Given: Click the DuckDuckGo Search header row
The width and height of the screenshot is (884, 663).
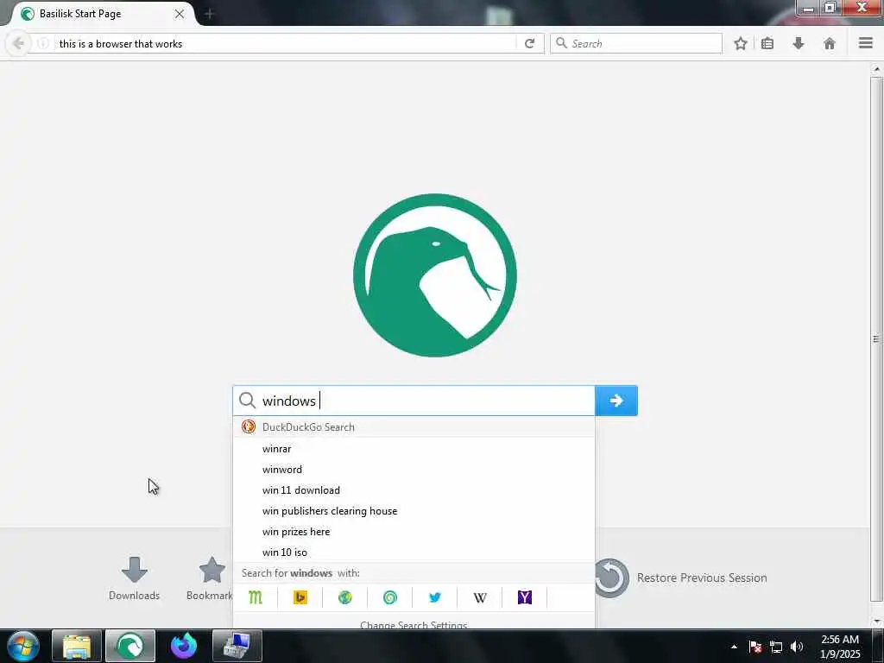Looking at the screenshot, I should pyautogui.click(x=414, y=426).
